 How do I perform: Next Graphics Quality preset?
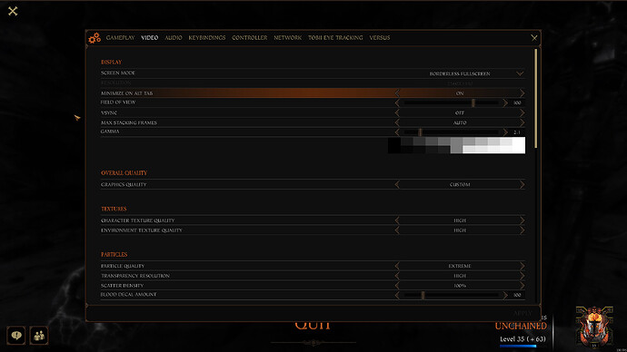(522, 184)
